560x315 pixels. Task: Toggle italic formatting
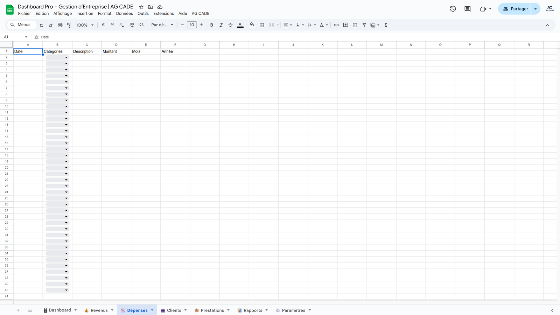click(221, 25)
